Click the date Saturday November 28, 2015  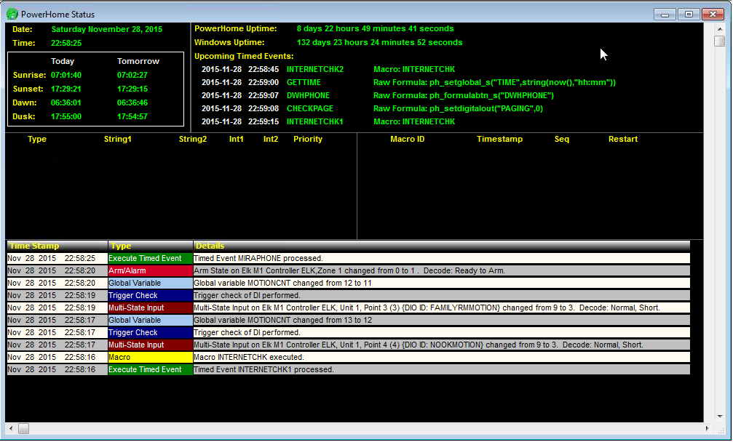[106, 29]
